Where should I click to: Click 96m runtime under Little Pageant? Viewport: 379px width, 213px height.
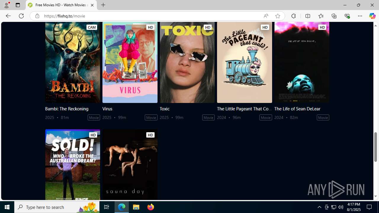pos(237,117)
